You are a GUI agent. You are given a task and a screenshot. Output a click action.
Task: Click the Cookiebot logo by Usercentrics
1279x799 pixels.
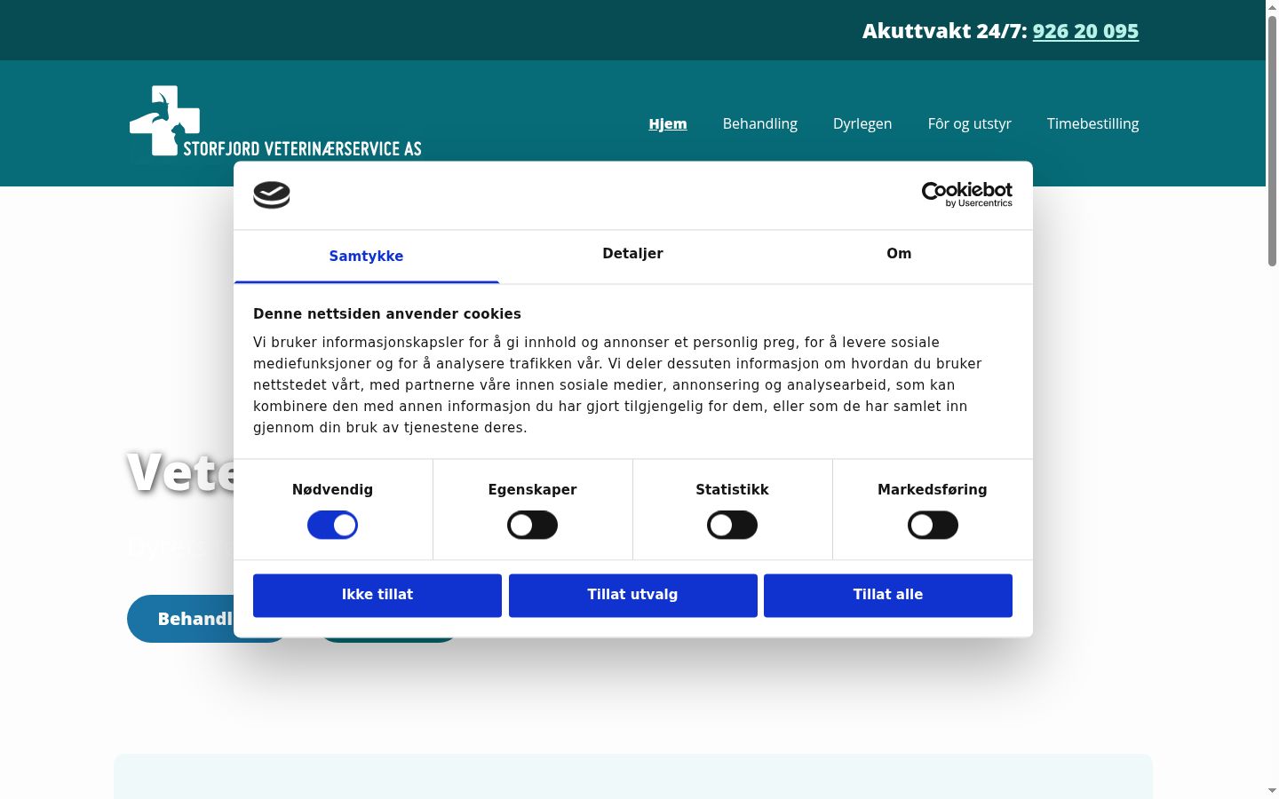[966, 194]
